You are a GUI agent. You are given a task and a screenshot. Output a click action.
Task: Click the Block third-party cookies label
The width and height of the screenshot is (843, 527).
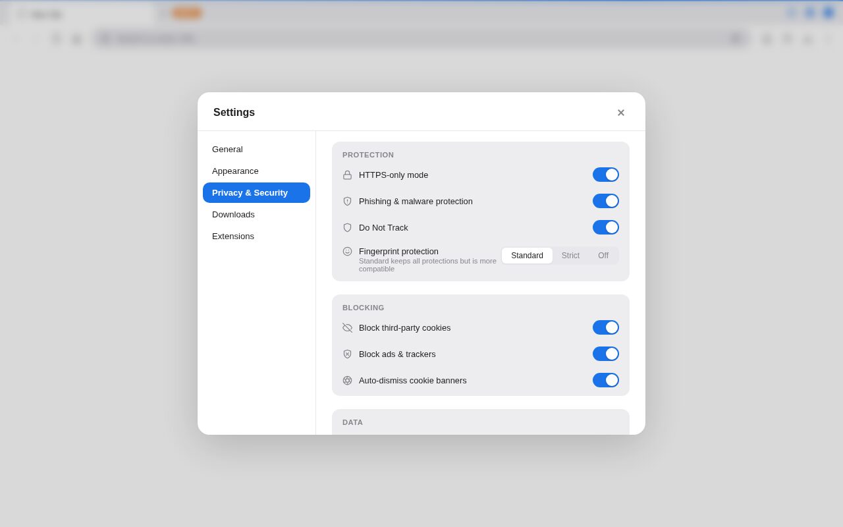[404, 328]
